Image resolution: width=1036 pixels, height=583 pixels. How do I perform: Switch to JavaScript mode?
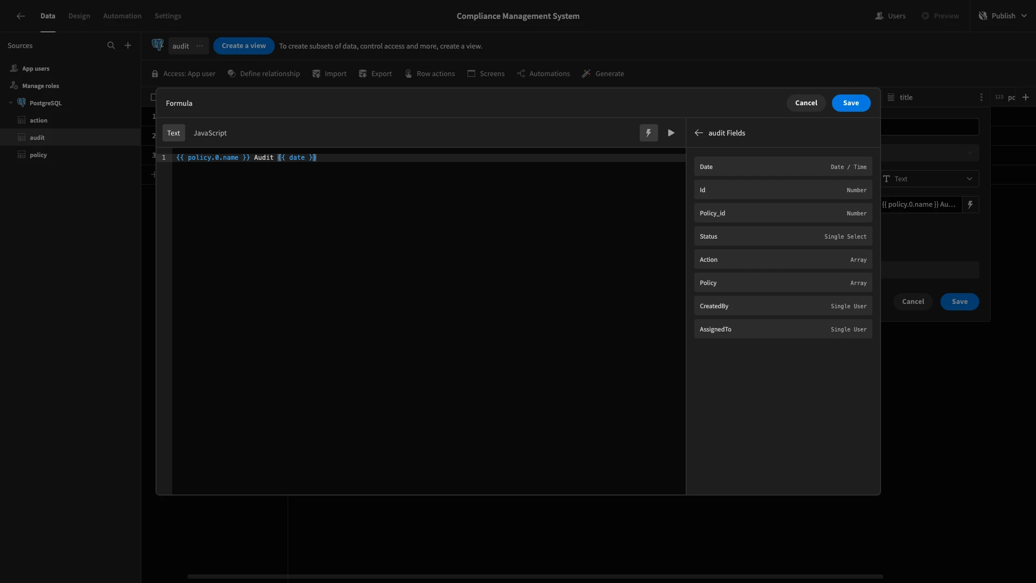(210, 133)
